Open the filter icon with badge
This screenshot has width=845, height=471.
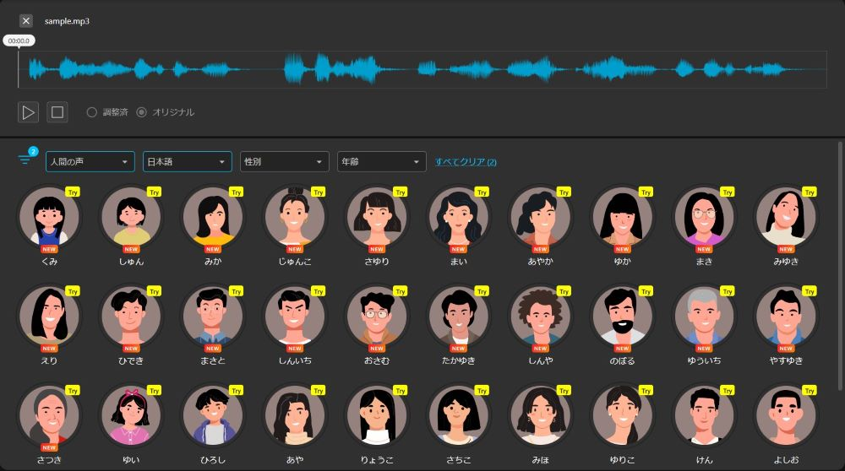[x=26, y=157]
